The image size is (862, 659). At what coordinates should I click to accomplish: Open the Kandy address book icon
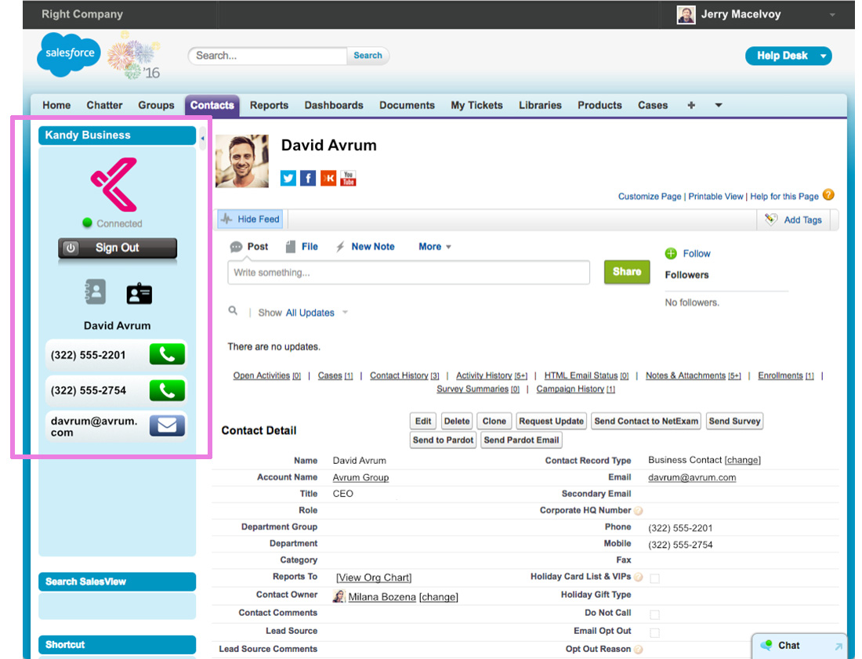(x=95, y=291)
